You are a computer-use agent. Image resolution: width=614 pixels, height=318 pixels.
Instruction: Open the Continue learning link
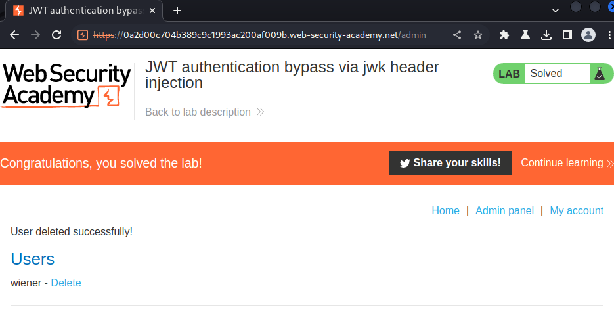(x=567, y=163)
